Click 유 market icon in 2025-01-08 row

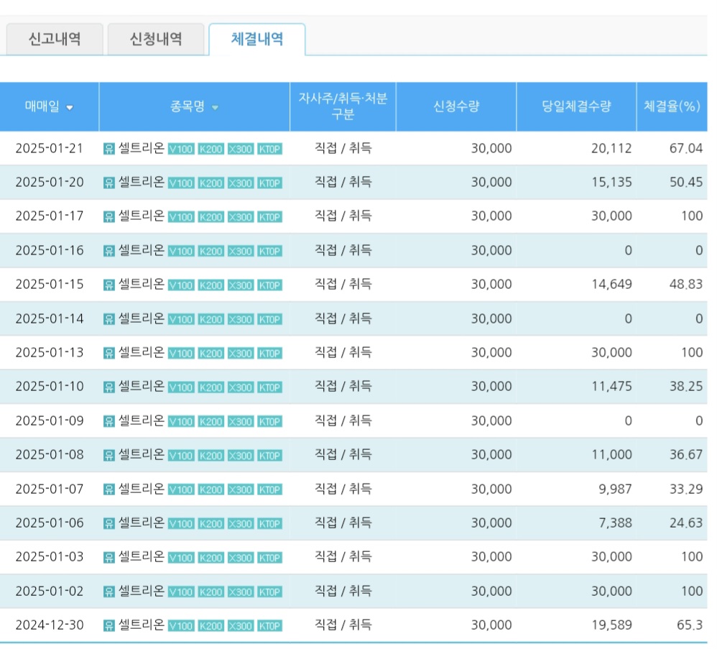(108, 456)
